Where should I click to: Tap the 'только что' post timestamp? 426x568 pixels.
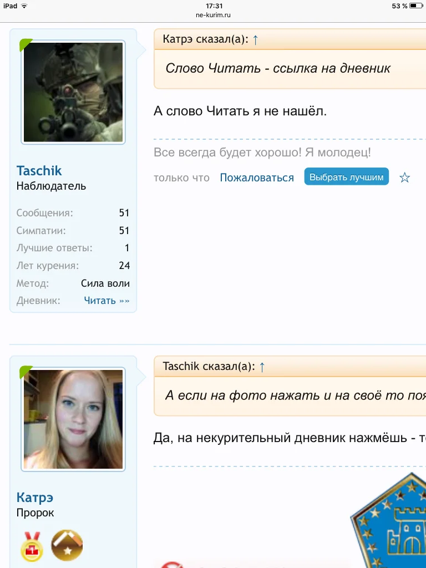coord(181,178)
